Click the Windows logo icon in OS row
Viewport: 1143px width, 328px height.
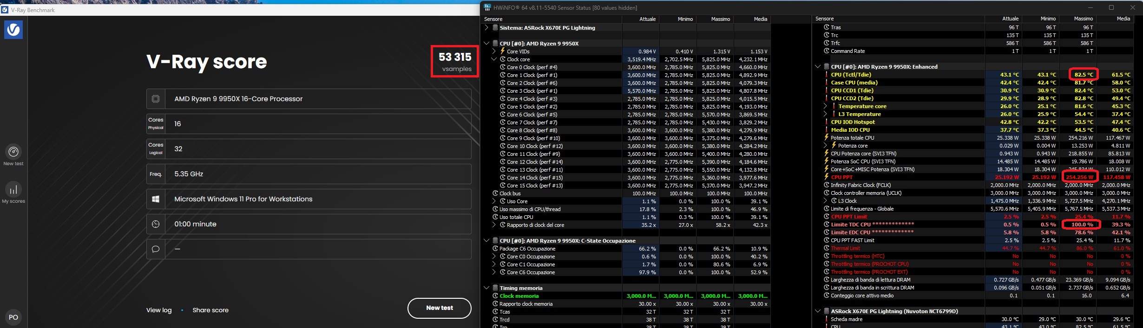[156, 199]
